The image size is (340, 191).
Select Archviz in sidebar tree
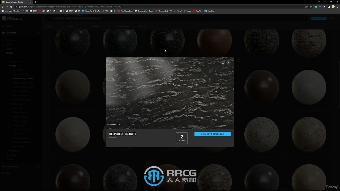(x=9, y=53)
